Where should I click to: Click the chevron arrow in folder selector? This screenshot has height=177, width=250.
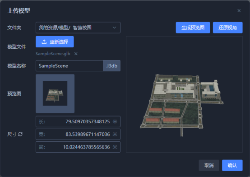114,28
